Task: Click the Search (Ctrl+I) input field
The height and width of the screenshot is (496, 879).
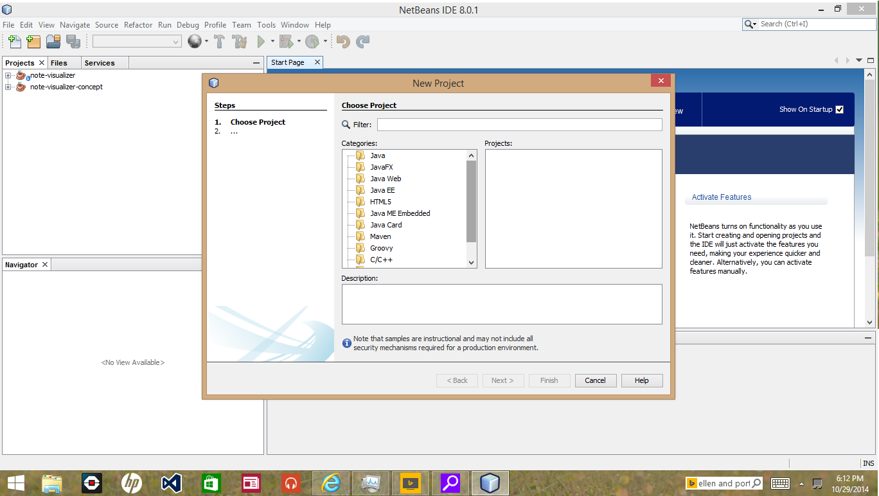Action: coord(817,24)
